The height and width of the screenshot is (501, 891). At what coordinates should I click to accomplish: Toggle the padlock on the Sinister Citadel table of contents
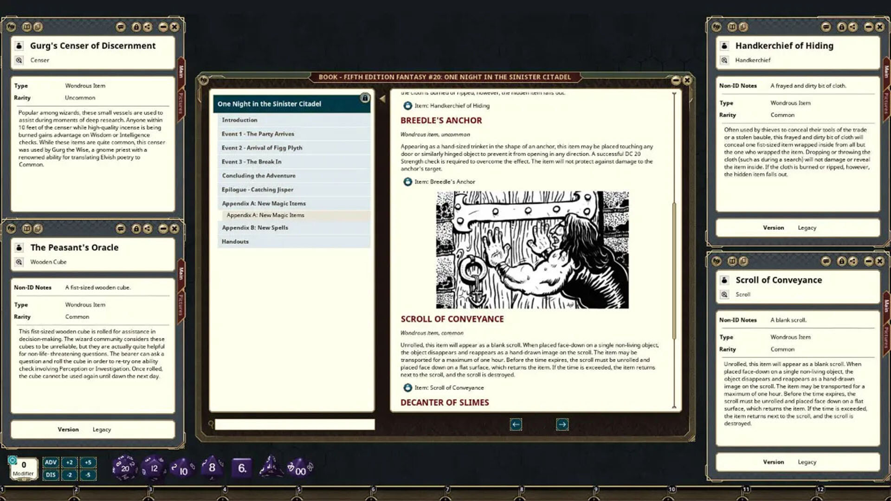pos(365,98)
